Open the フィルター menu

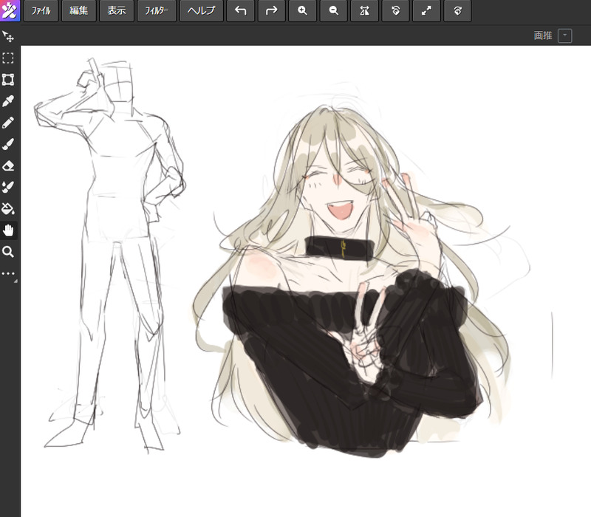click(157, 10)
